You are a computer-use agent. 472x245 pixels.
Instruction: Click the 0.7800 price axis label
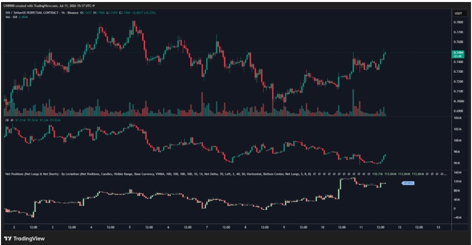[458, 22]
